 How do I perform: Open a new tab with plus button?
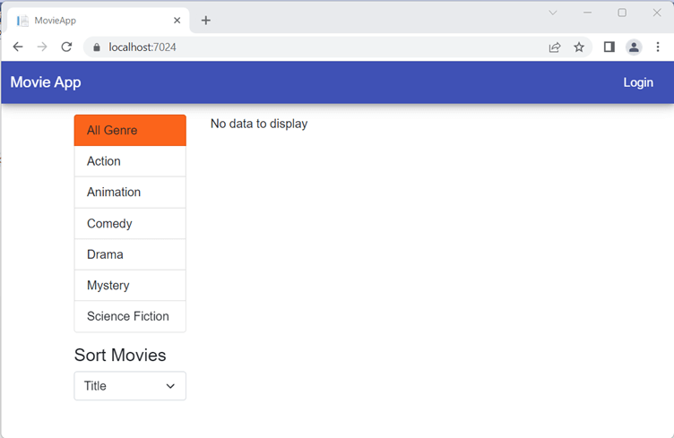(x=205, y=20)
